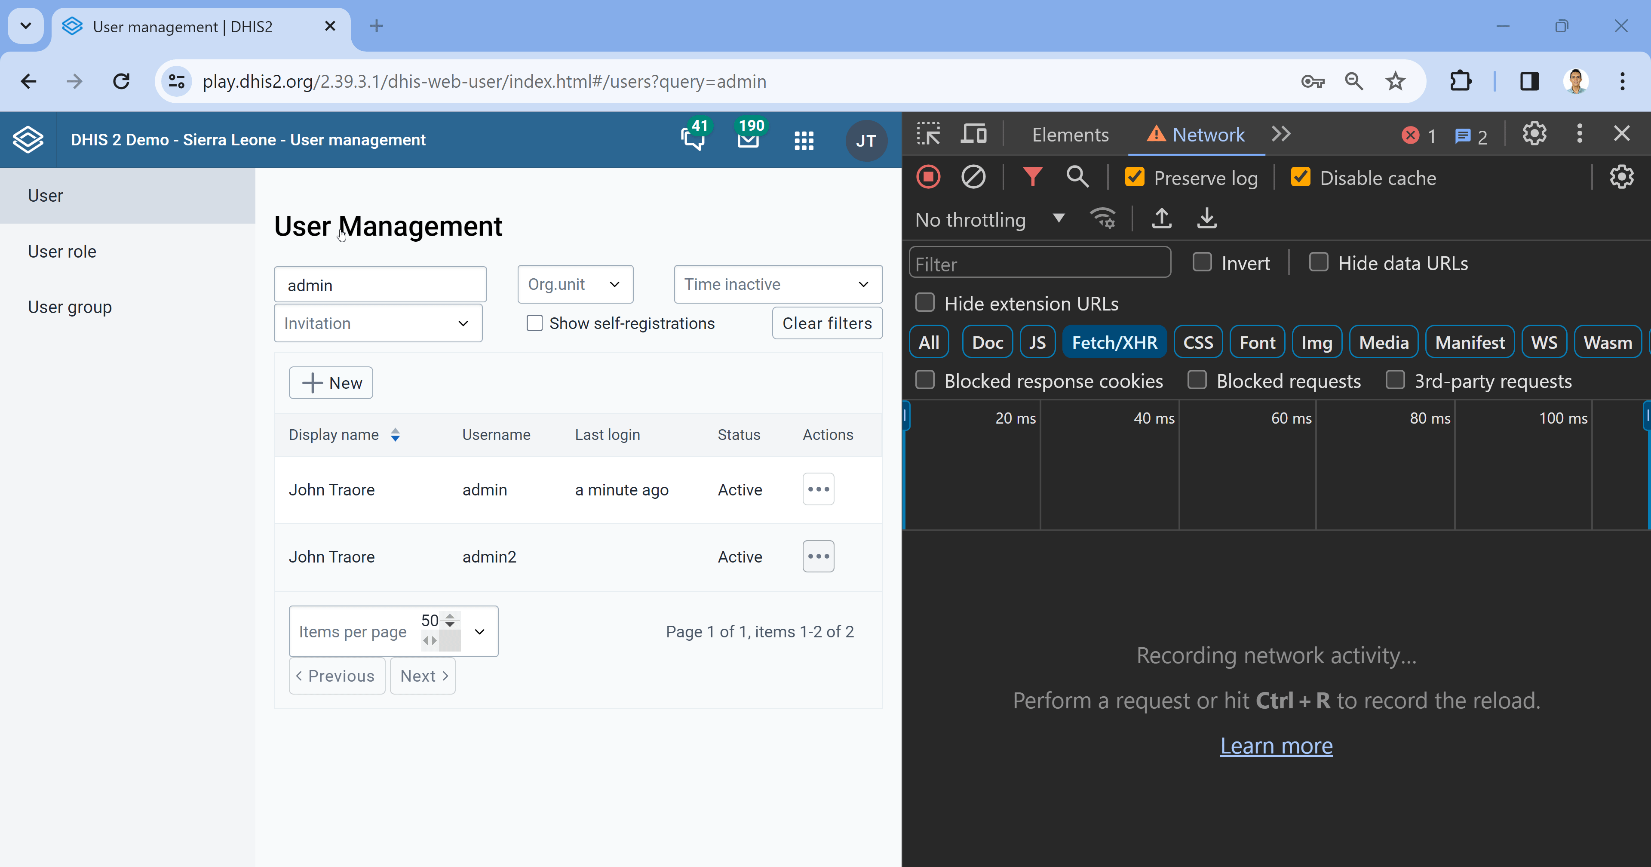Image resolution: width=1651 pixels, height=867 pixels.
Task: Open saved passwords key icon
Action: pyautogui.click(x=1313, y=81)
